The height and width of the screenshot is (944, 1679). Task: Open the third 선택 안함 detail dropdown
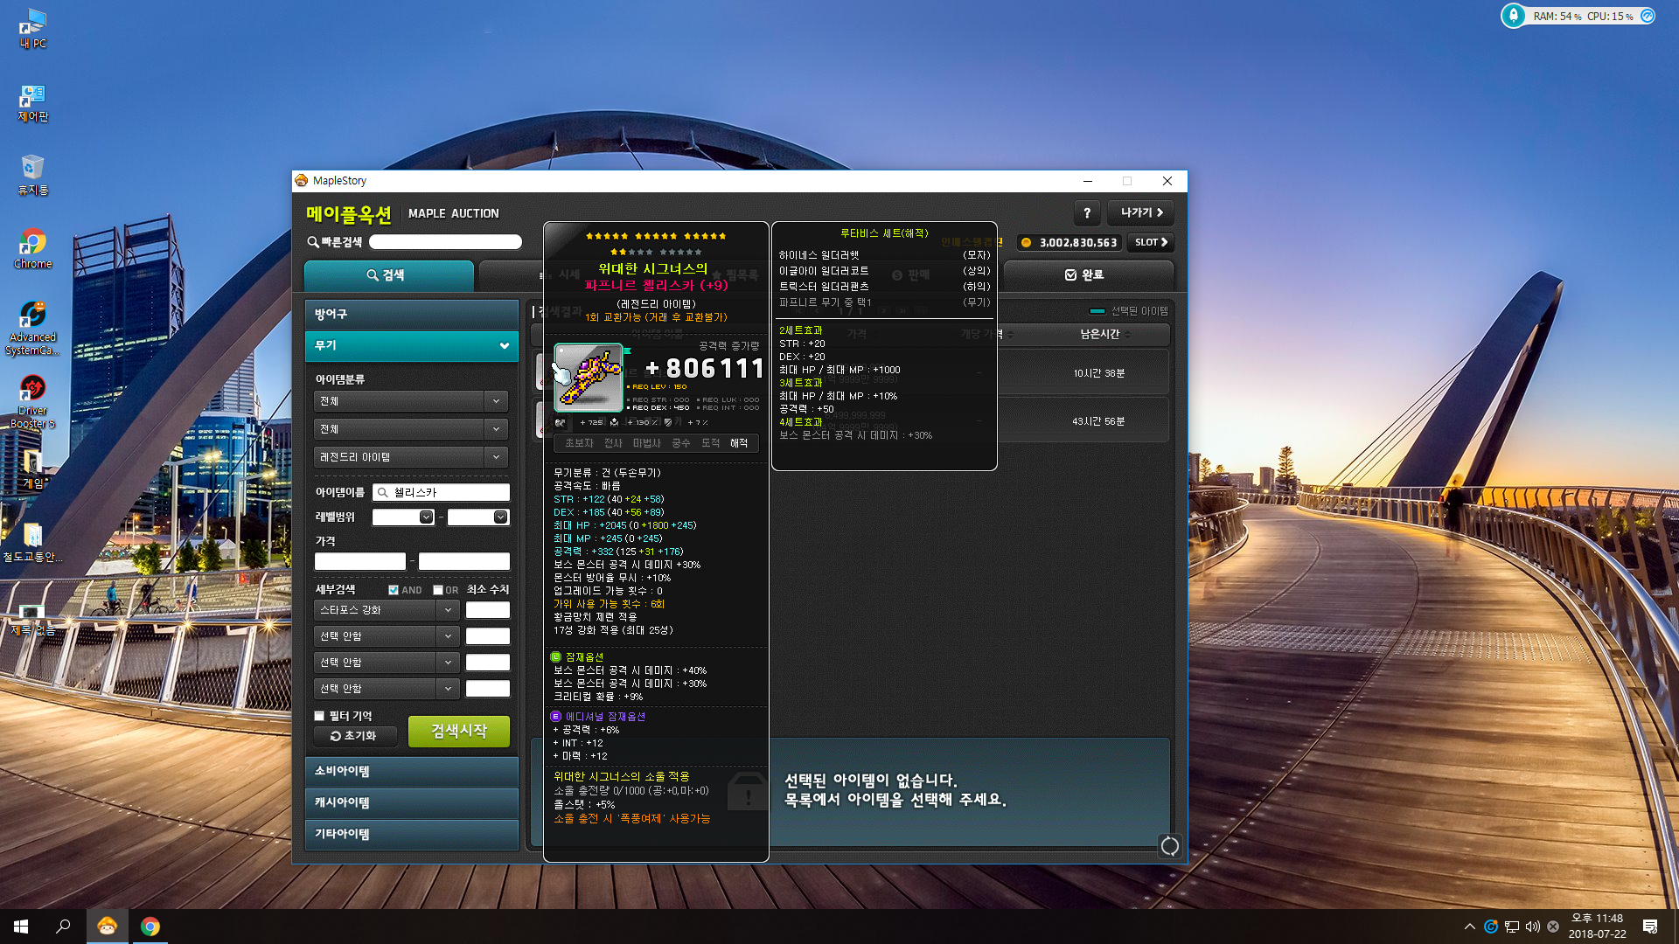point(387,689)
